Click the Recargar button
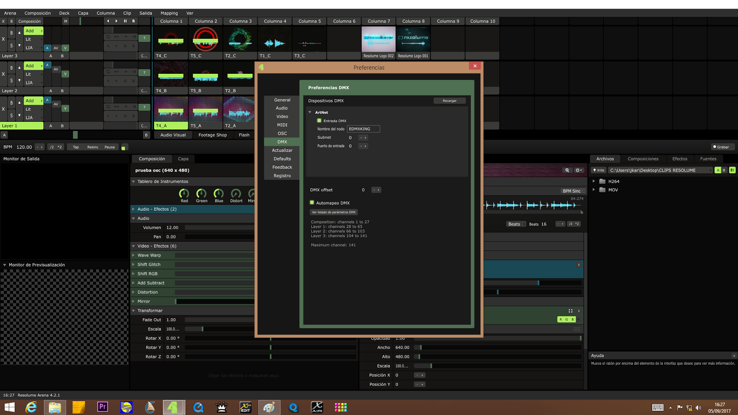The height and width of the screenshot is (415, 738). coord(450,101)
